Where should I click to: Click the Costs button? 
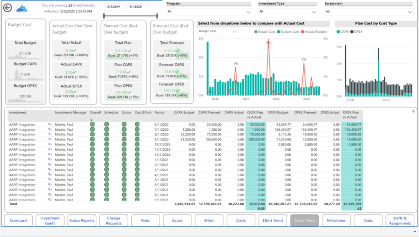point(241,221)
